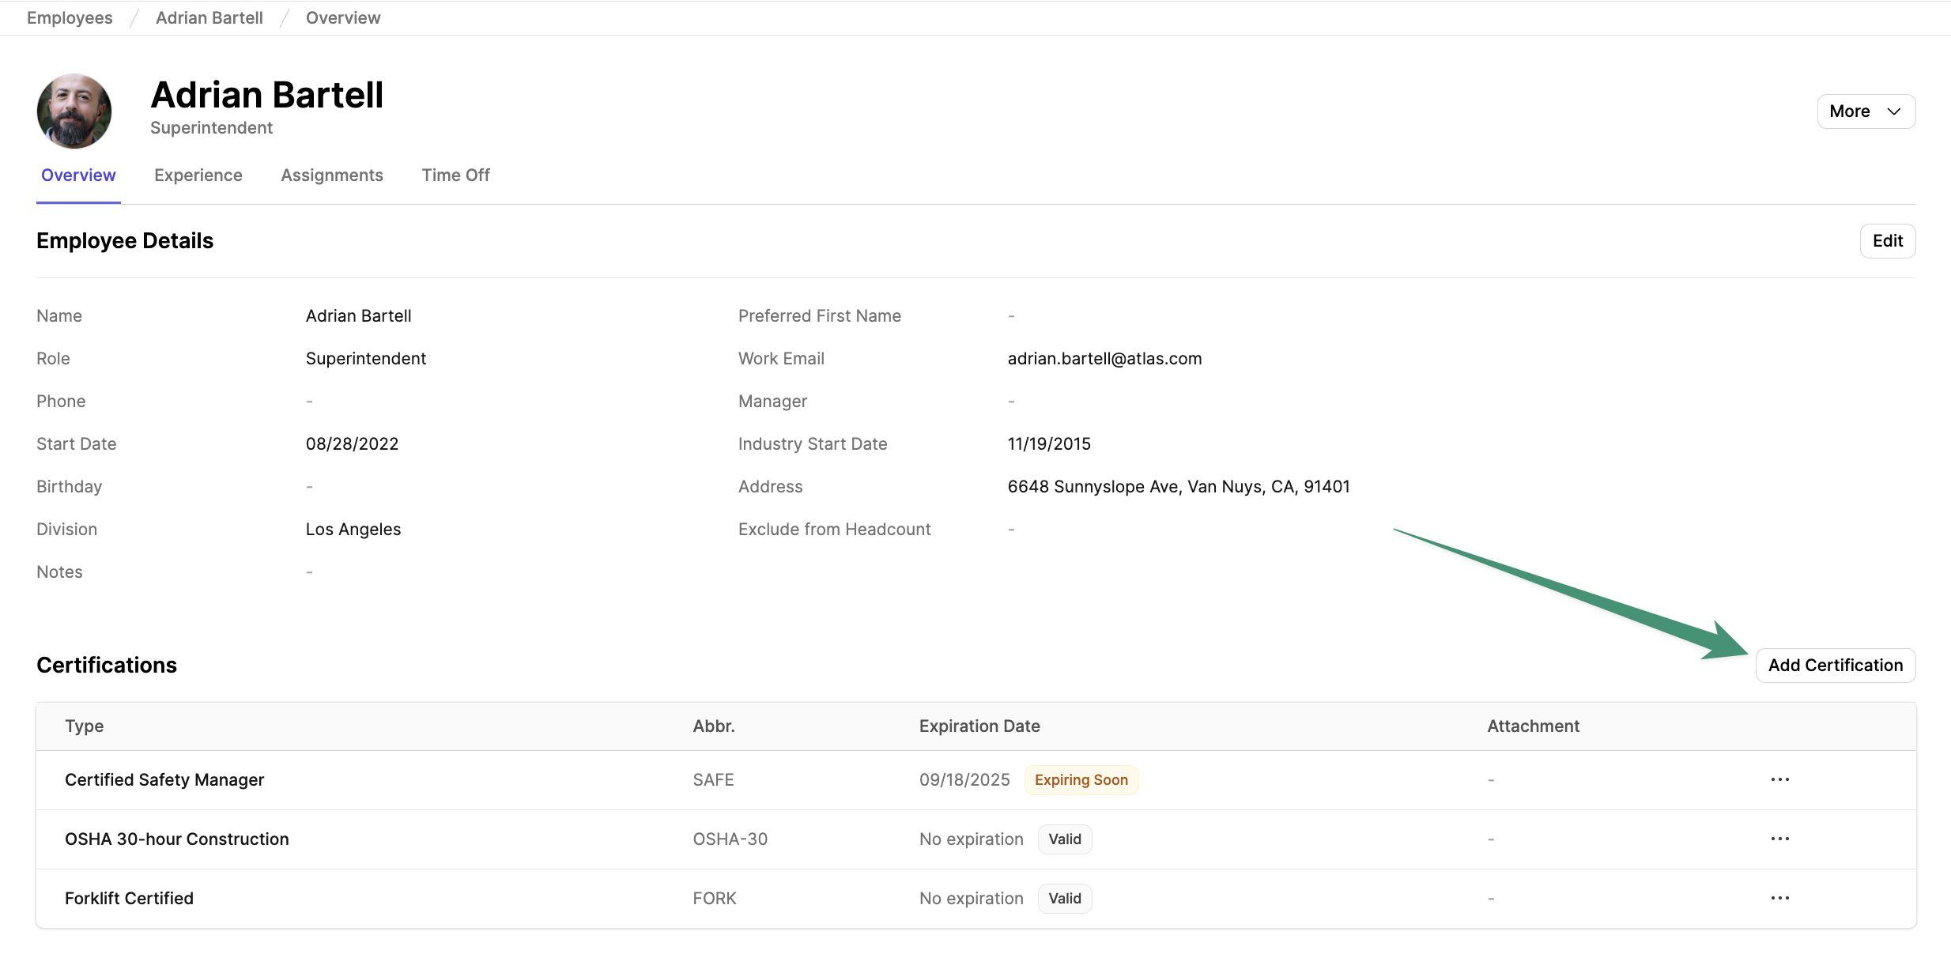Select the Forklift Certified cell
The width and height of the screenshot is (1951, 958).
(129, 899)
